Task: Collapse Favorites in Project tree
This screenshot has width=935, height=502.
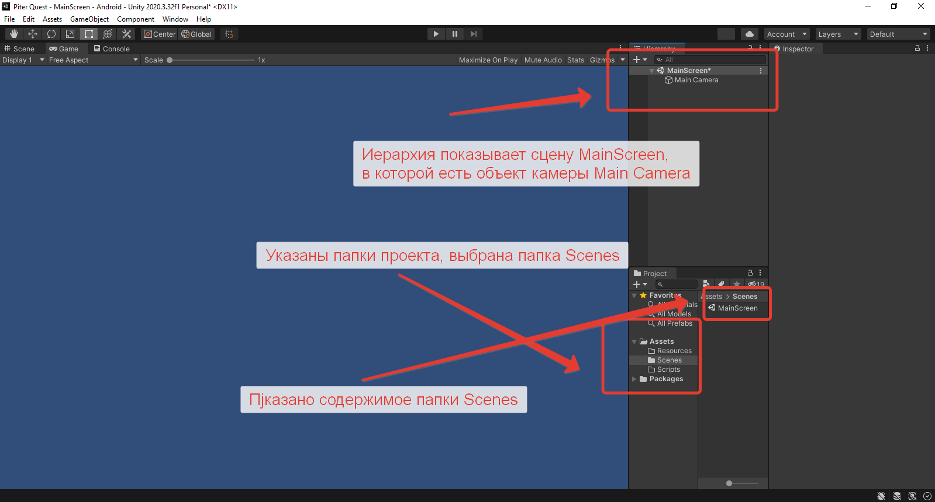Action: (x=634, y=295)
